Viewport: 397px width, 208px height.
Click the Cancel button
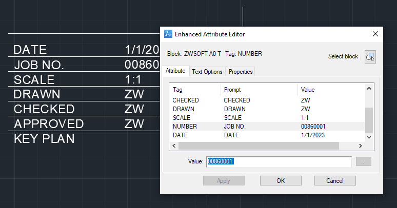[x=335, y=181]
